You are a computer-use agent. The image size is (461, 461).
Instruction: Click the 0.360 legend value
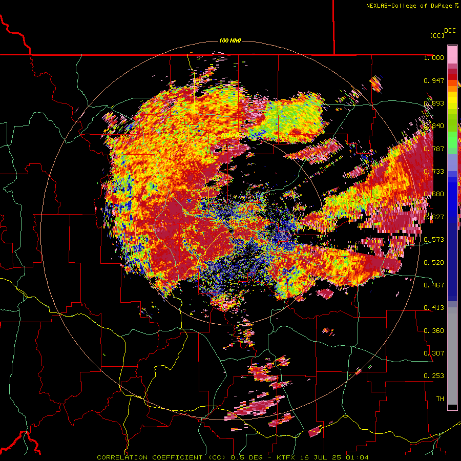434,331
